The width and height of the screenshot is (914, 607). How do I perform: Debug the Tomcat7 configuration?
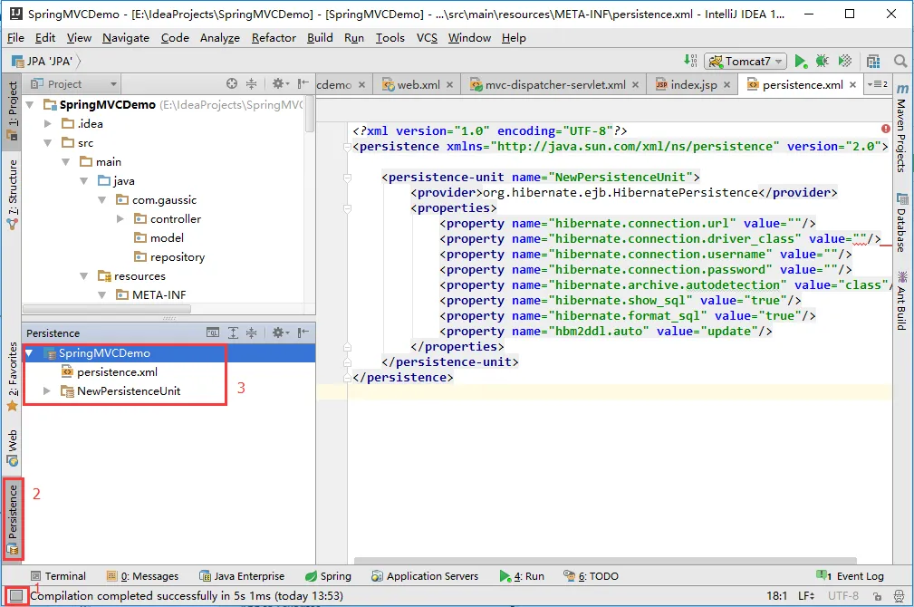tap(822, 62)
